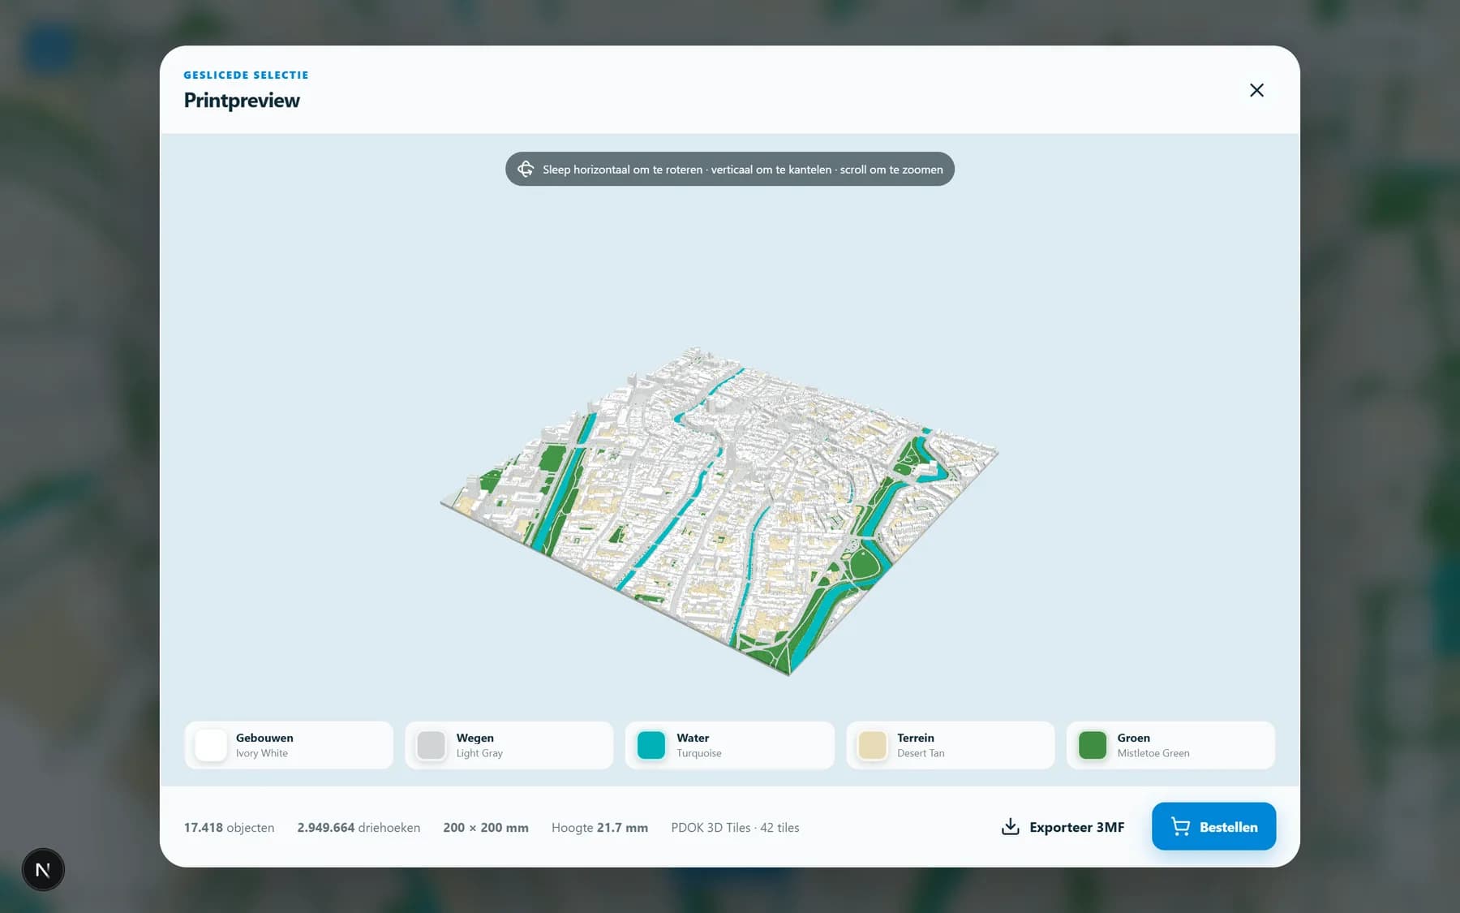The image size is (1460, 913).
Task: Click the PDOK 3D Tiles · 42 tiles text
Action: pyautogui.click(x=735, y=828)
